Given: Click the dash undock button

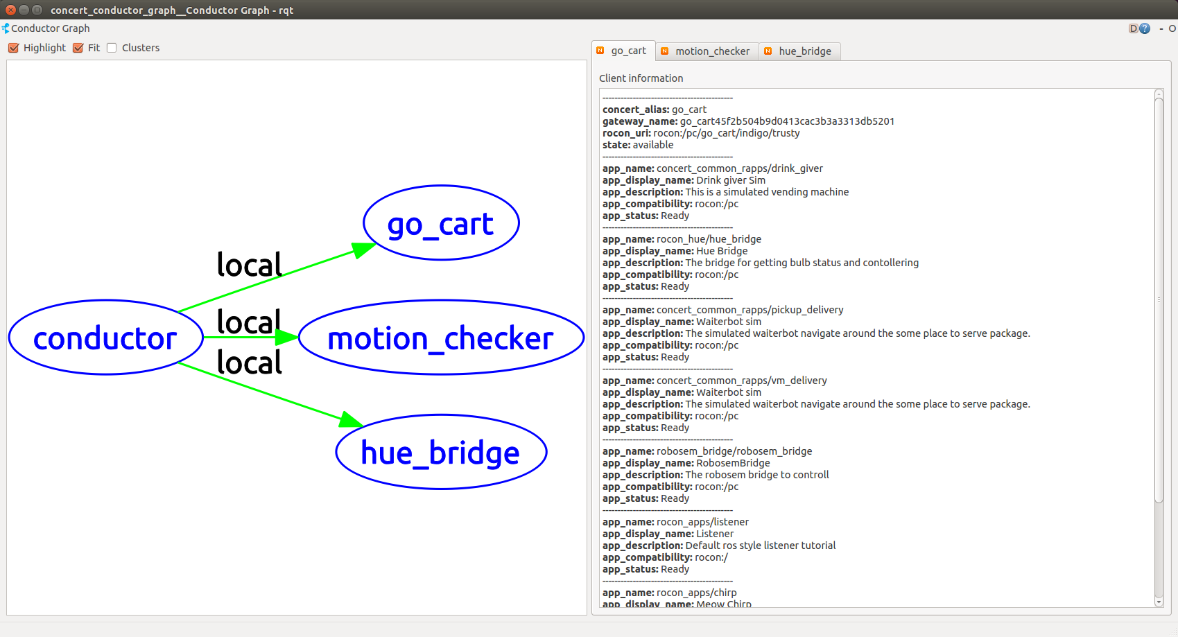Looking at the screenshot, I should pos(1161,28).
